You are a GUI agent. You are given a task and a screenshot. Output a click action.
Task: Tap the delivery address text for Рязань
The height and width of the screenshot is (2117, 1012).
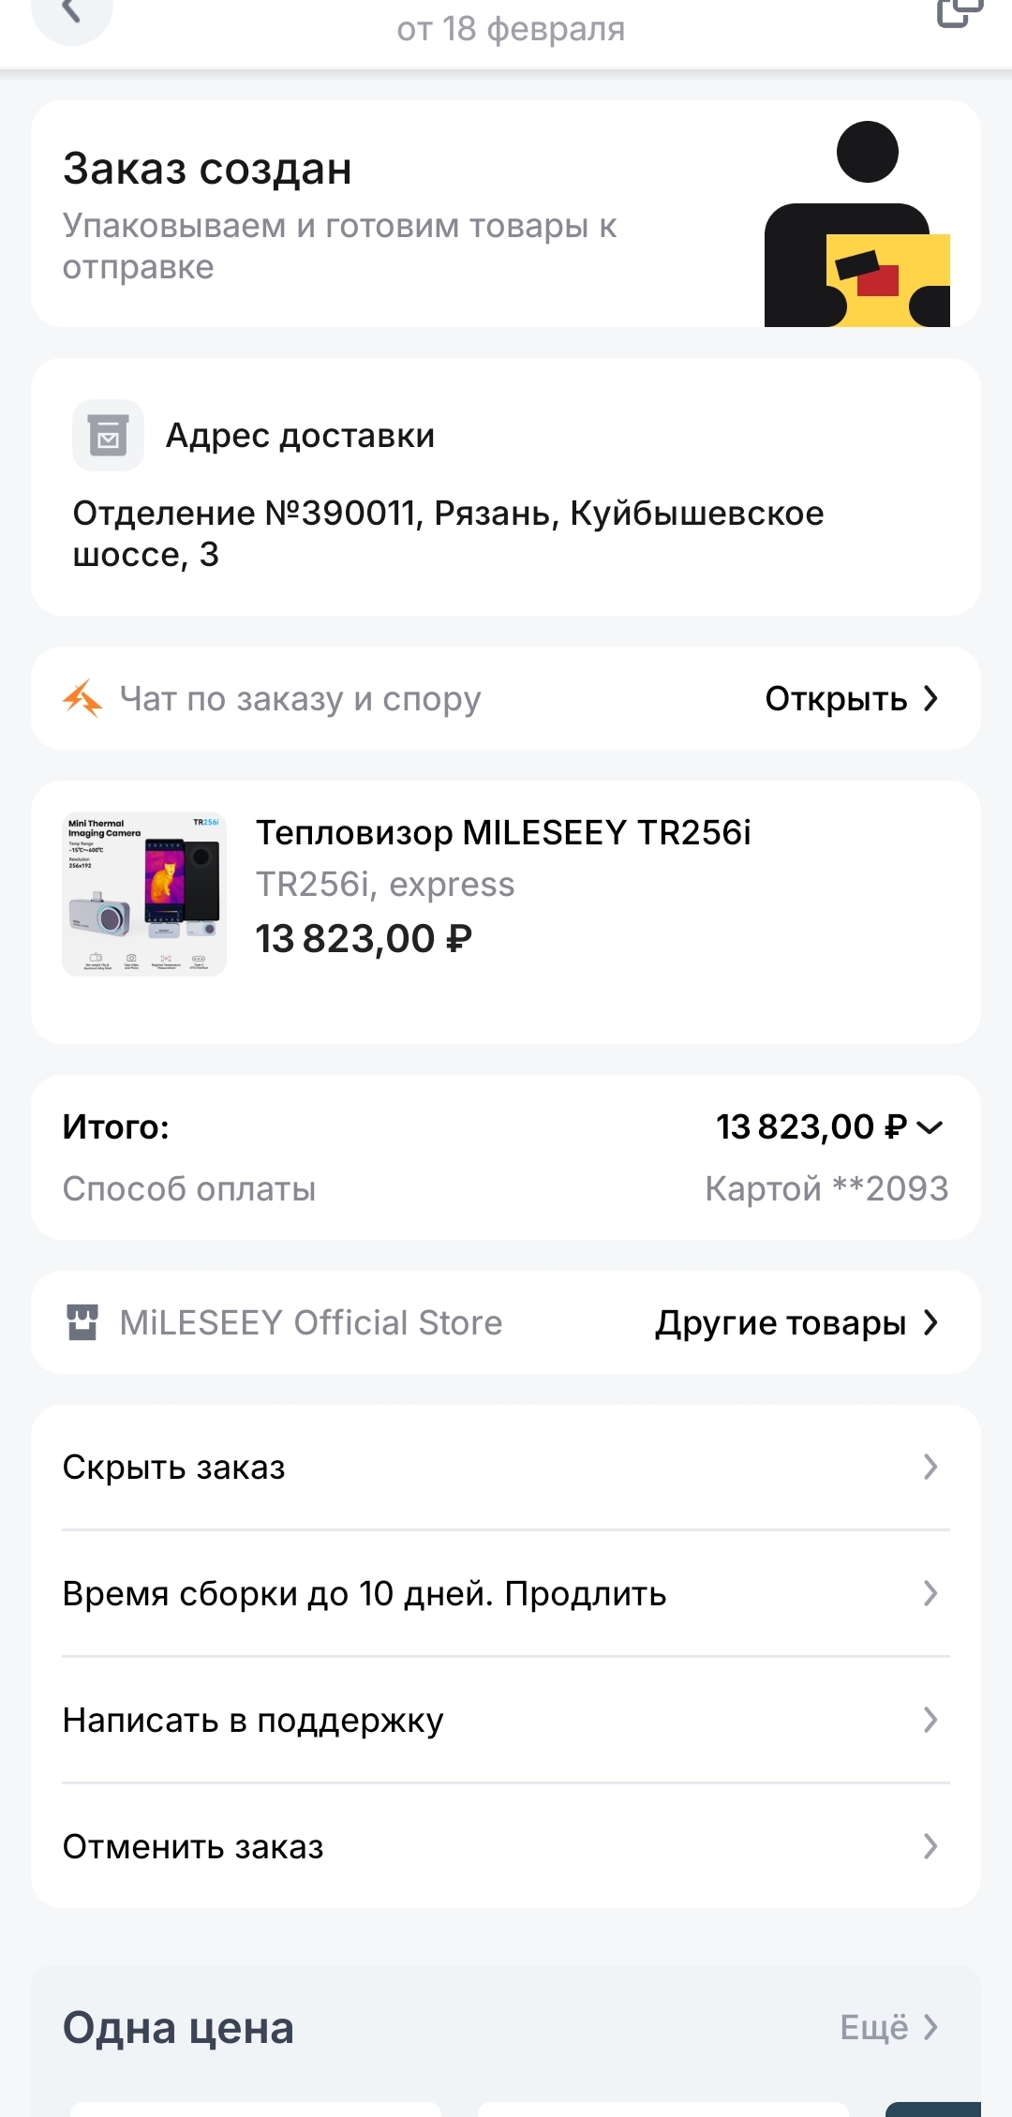(448, 533)
